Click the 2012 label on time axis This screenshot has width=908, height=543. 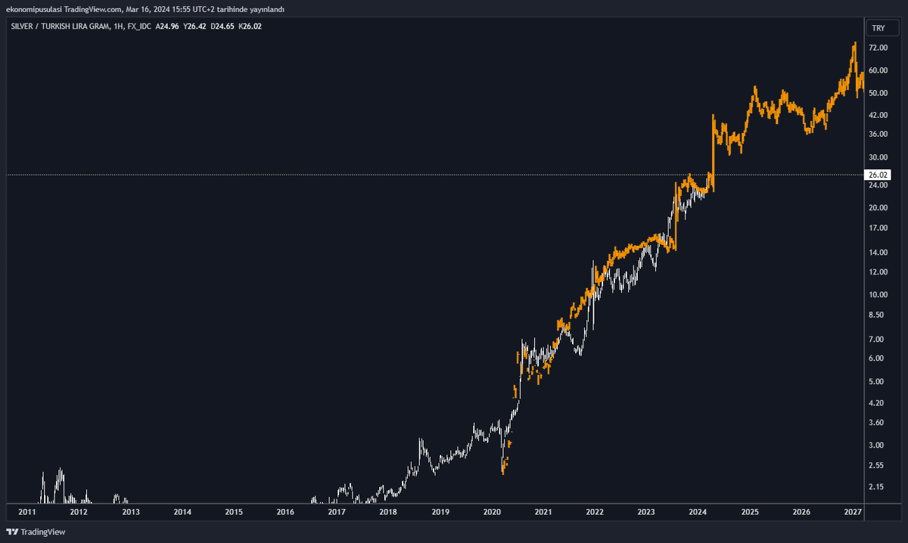point(79,512)
